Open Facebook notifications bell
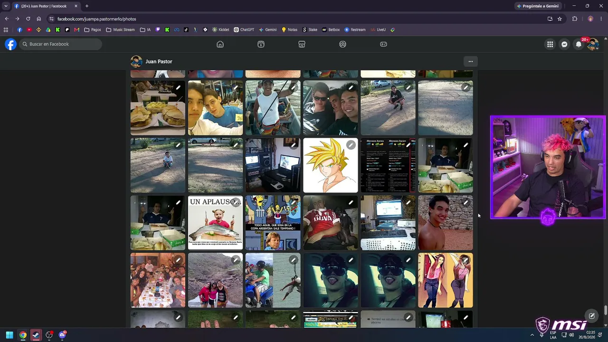This screenshot has height=342, width=608. coord(579,44)
